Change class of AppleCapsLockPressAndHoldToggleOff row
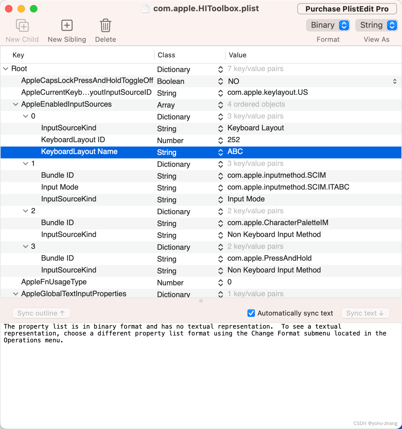 221,81
